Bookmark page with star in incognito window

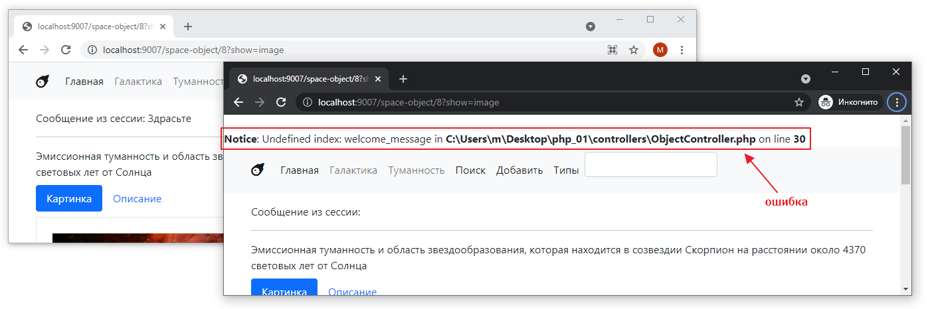coord(799,102)
